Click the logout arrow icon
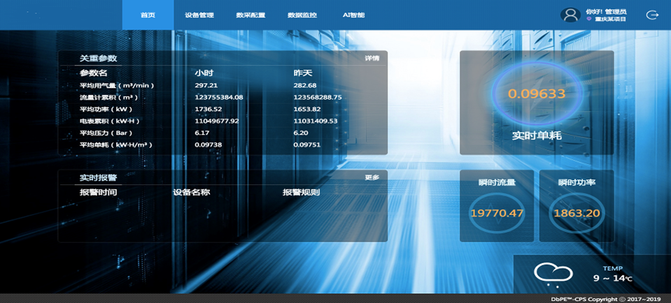The image size is (671, 303). pos(652,15)
